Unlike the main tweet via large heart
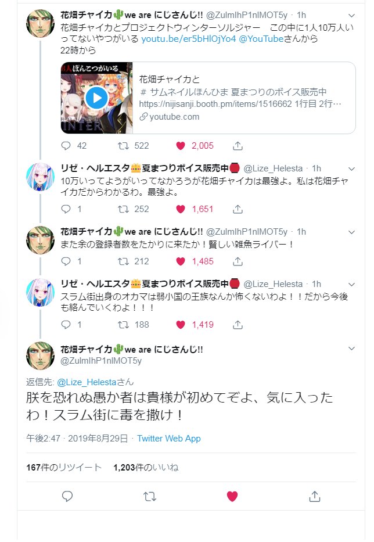Image resolution: width=374 pixels, height=542 pixels. [232, 496]
